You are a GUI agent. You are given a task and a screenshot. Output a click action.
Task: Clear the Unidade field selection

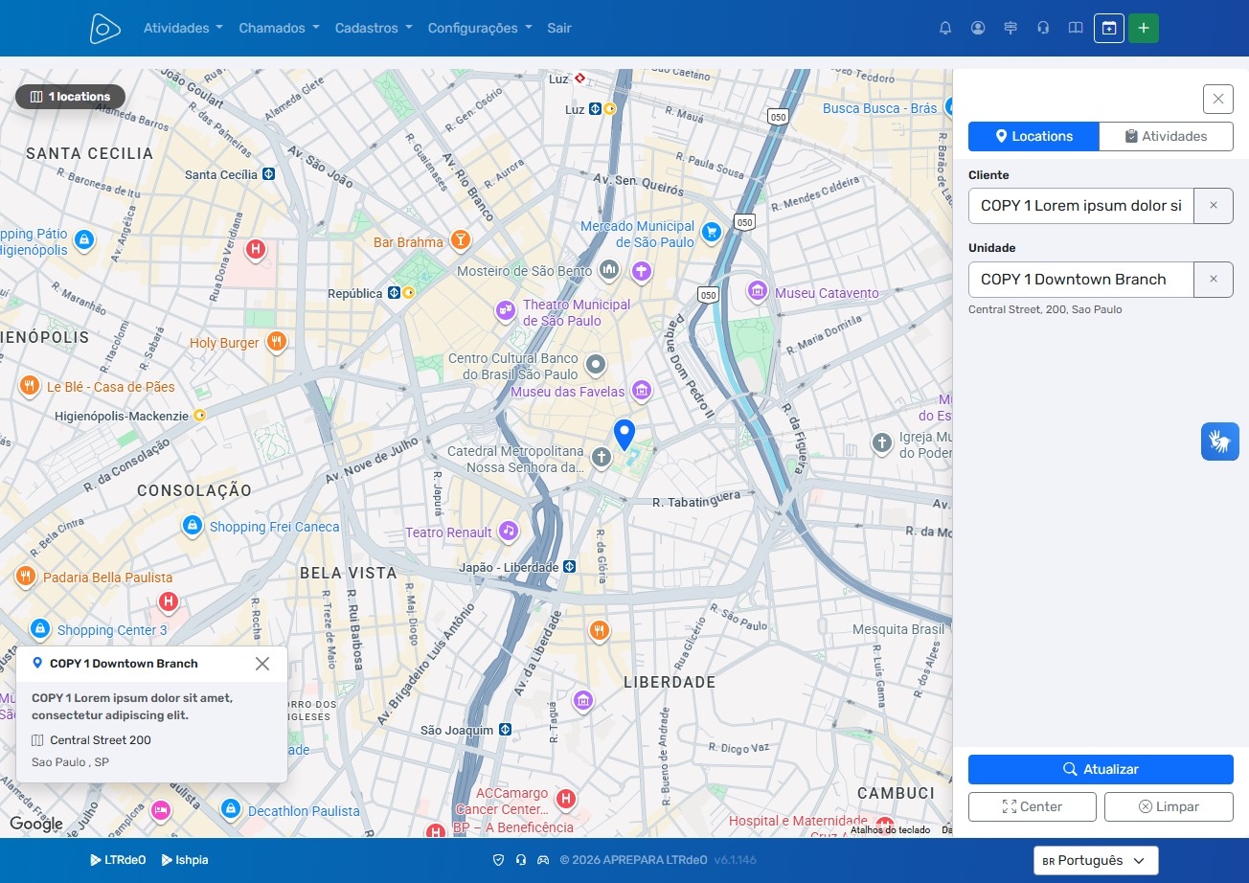(1214, 280)
